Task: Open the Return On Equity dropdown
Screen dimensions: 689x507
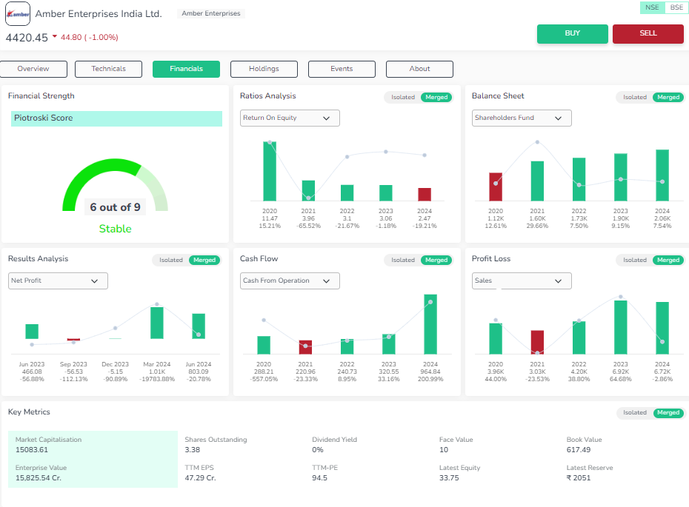Action: pyautogui.click(x=290, y=118)
